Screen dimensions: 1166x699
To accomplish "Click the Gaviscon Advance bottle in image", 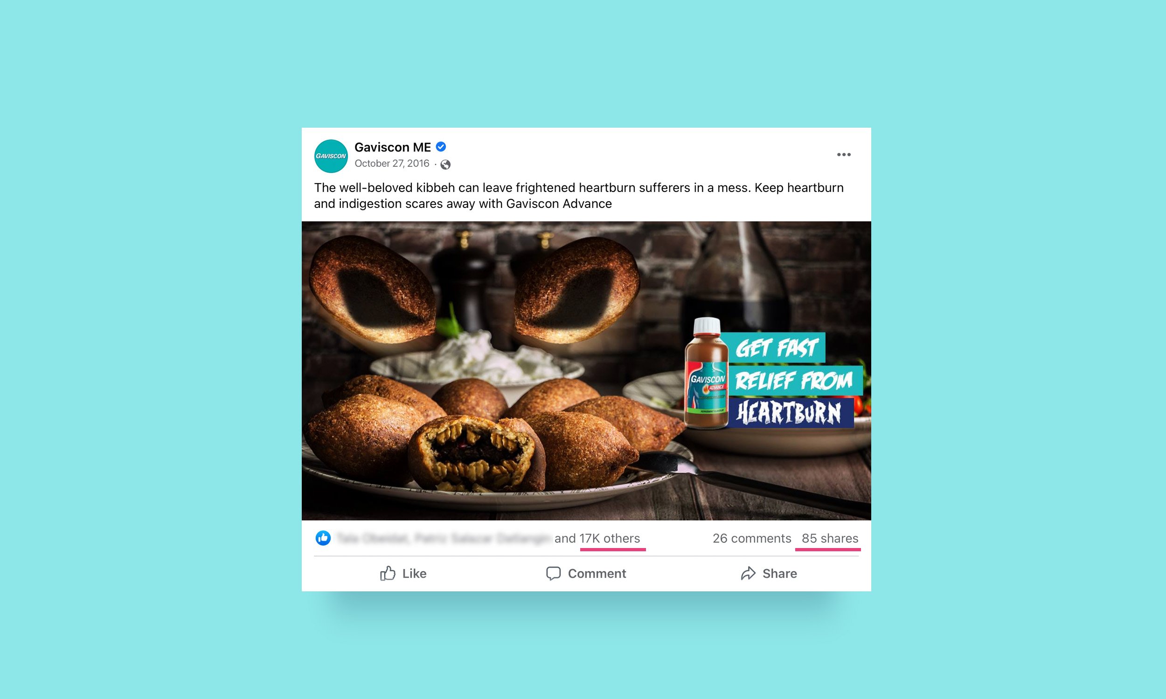I will coord(706,374).
